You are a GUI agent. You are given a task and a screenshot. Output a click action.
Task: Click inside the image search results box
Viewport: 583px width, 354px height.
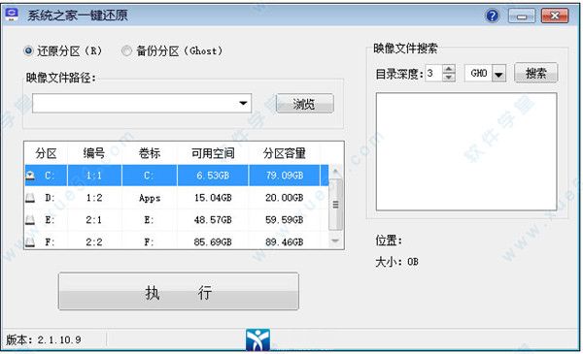tap(466, 151)
